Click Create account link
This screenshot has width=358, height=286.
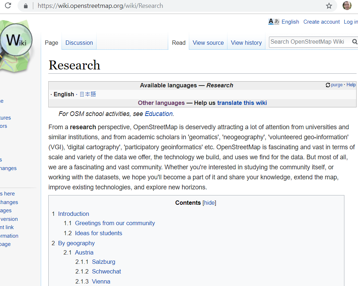coord(322,22)
